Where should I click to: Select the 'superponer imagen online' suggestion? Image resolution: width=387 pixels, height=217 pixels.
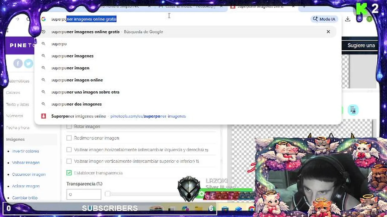coord(77,80)
